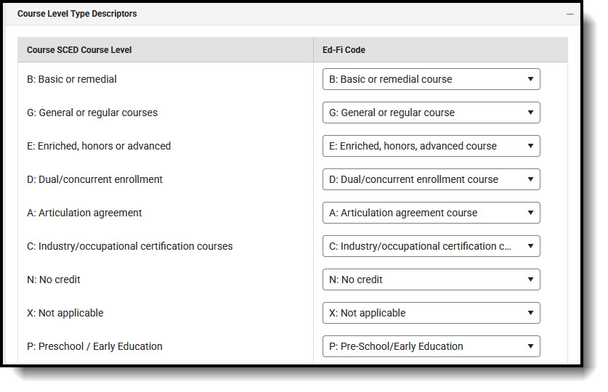Click the Course Level Type Descriptors header title
608x392 pixels.
(x=77, y=14)
